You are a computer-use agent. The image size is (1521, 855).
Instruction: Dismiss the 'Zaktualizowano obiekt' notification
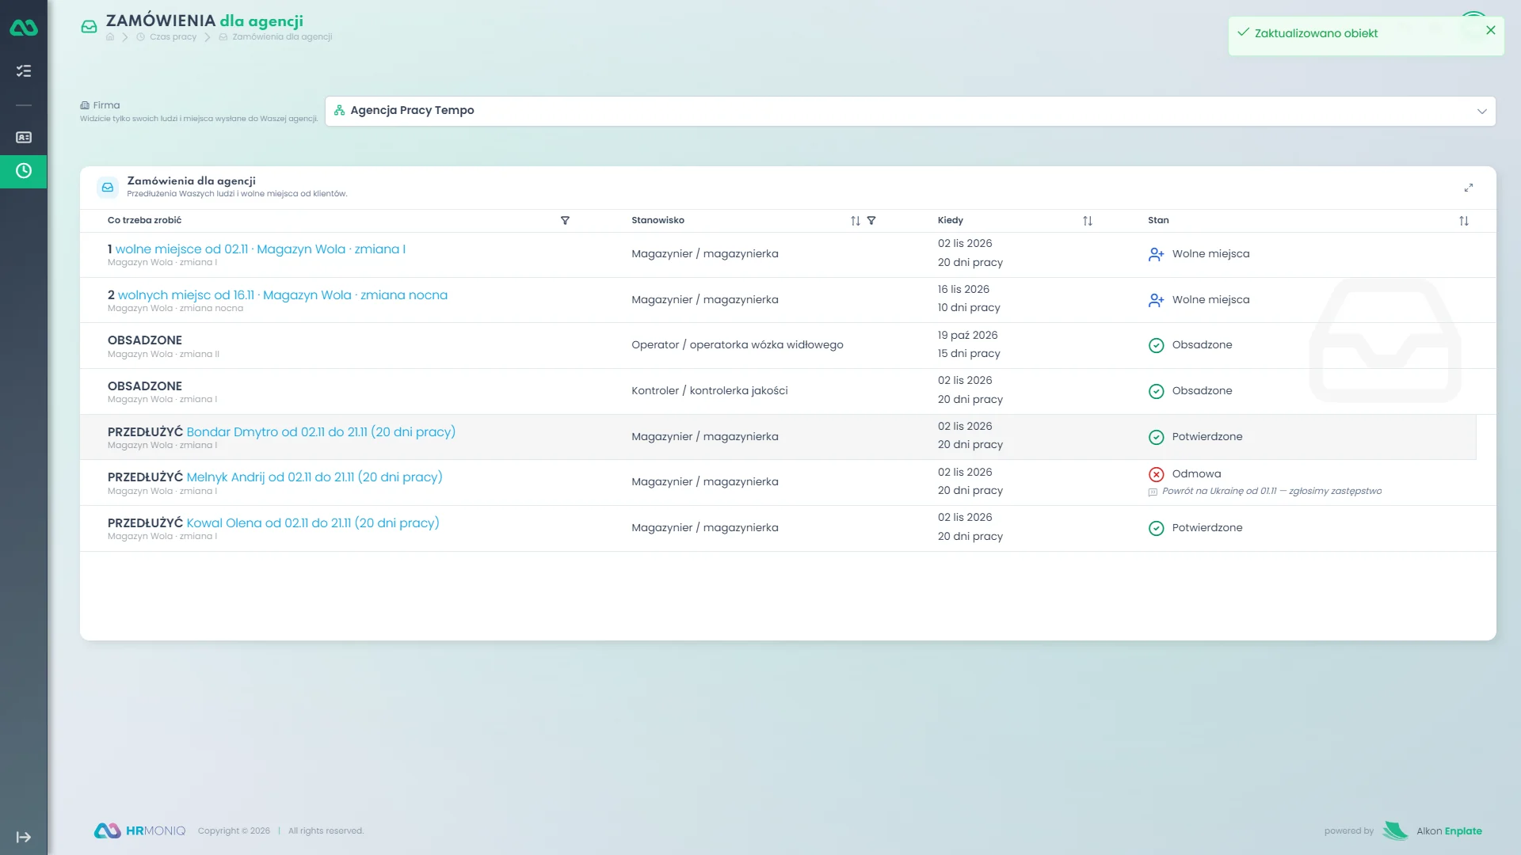pos(1491,30)
